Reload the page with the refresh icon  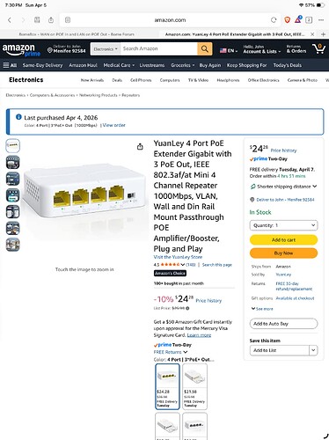click(274, 20)
